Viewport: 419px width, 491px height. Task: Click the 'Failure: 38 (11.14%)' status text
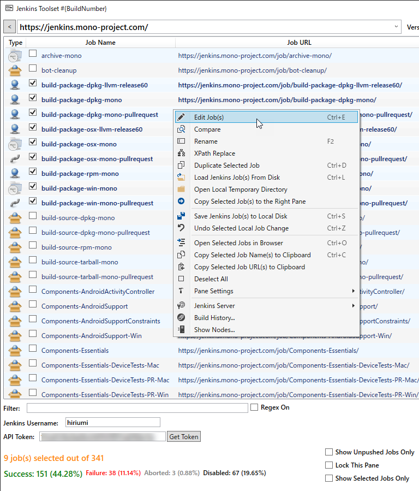[x=113, y=473]
